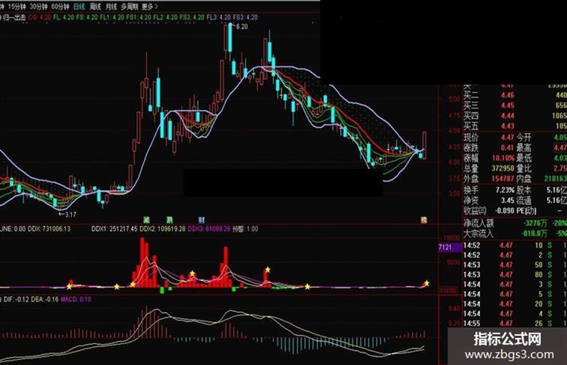The width and height of the screenshot is (567, 365).
Task: Click the 换手 turnover rate 7.23%
Action: click(506, 190)
